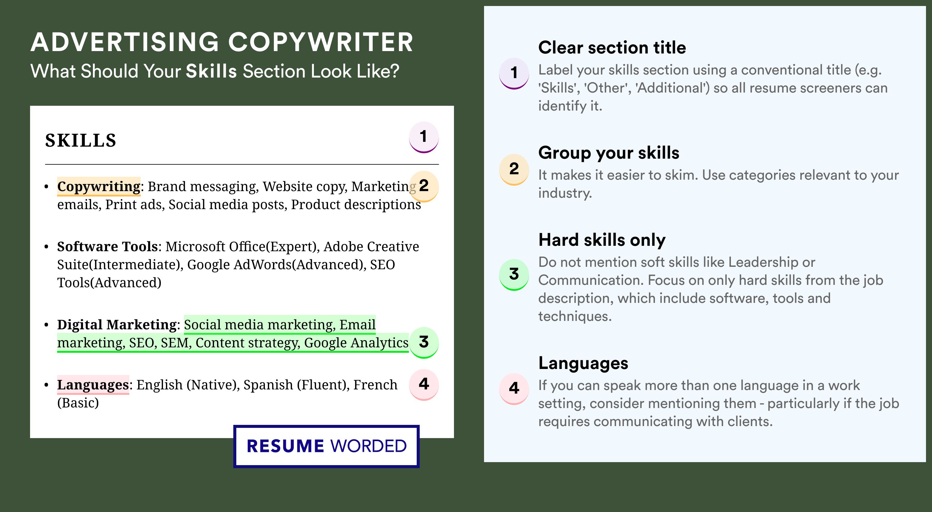
Task: Click 'Label your skills section' tip paragraph
Action: (713, 88)
